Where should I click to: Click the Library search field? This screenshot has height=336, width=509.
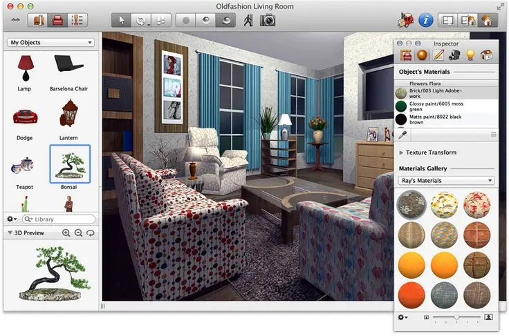coord(59,219)
